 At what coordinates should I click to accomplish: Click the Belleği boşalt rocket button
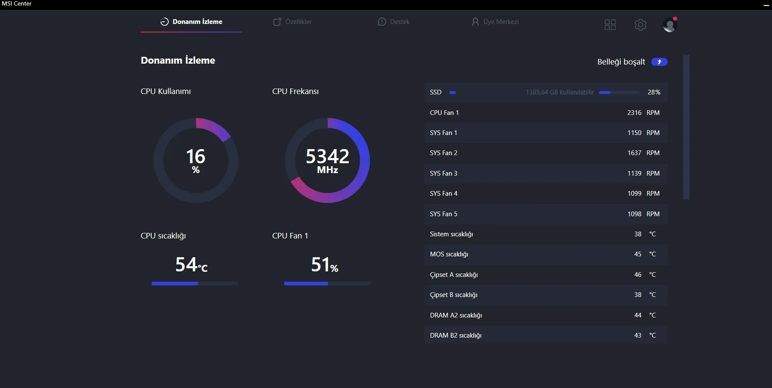coord(659,62)
